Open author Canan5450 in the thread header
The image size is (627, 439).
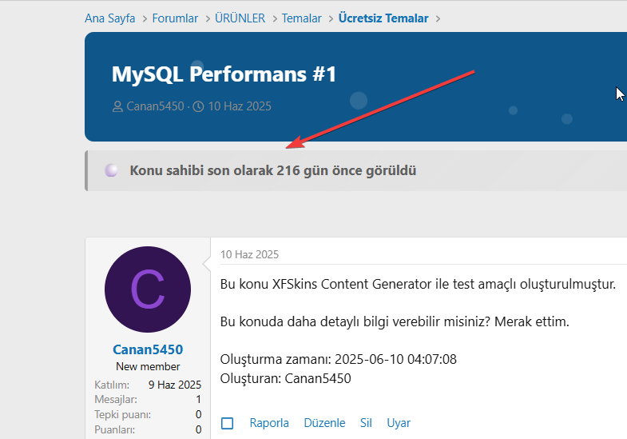(x=155, y=106)
